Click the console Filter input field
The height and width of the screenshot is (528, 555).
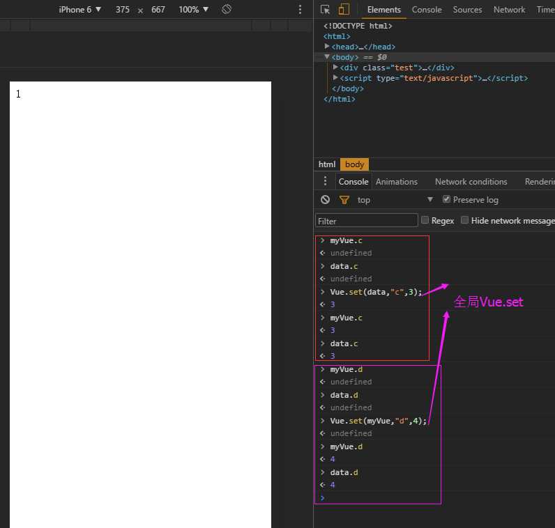(x=366, y=221)
